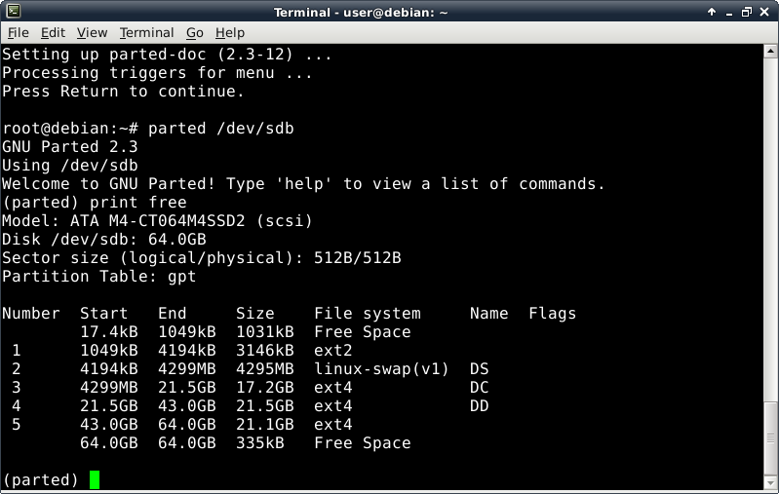Click the 'Partition Table: gpt' line
This screenshot has height=494, width=779.
[98, 277]
